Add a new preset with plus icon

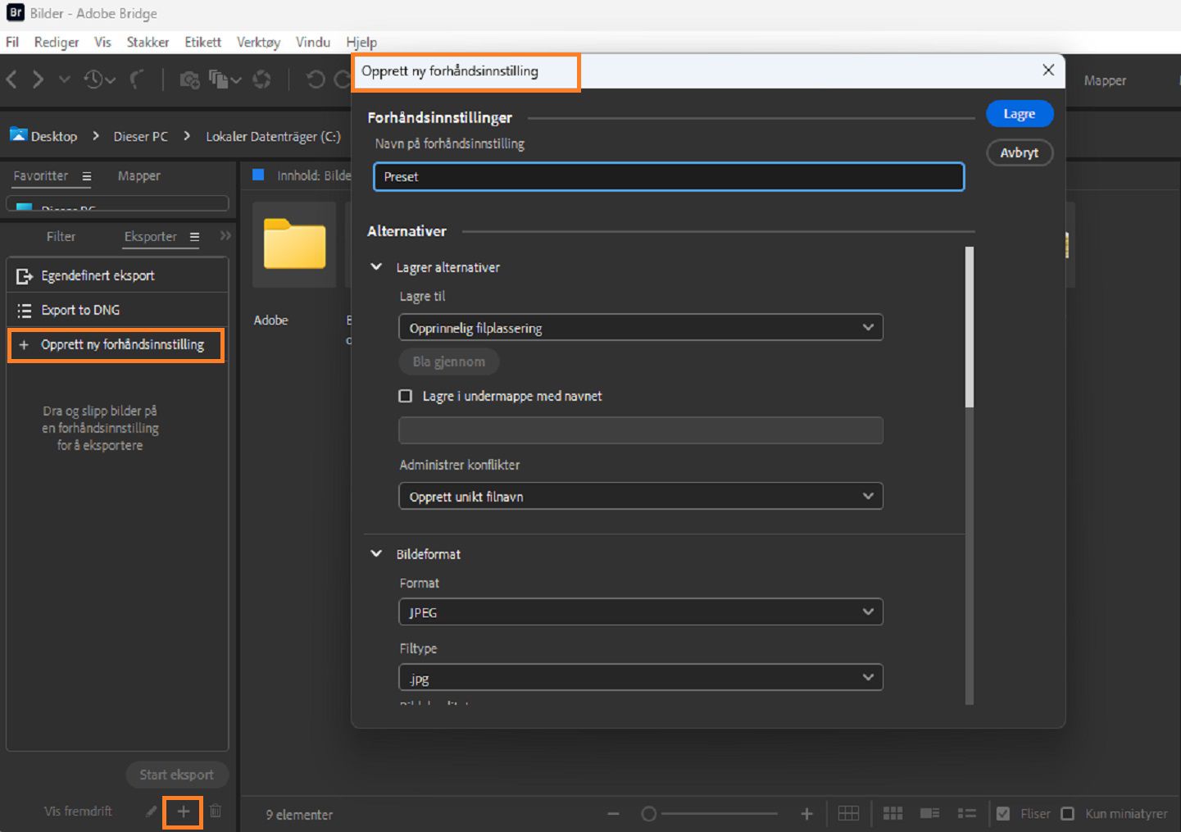pyautogui.click(x=183, y=812)
